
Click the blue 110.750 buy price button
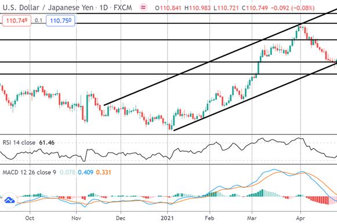click(x=60, y=21)
